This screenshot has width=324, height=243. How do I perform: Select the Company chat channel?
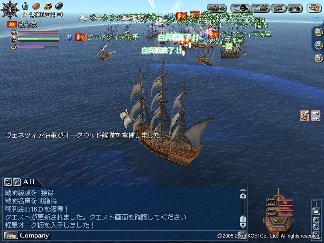34,235
